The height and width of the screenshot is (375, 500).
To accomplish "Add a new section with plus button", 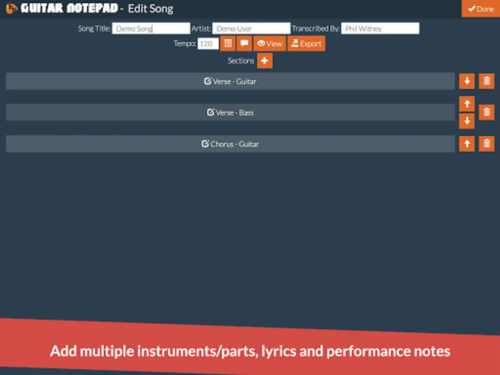I will pos(265,61).
